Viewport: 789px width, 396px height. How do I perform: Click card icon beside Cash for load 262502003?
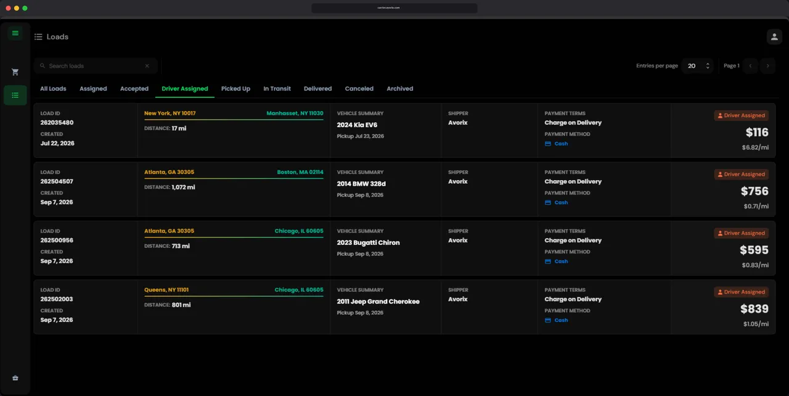(x=548, y=320)
